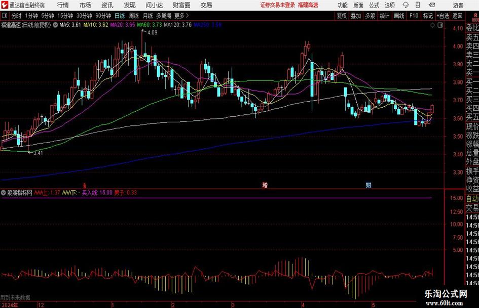Select the 1分钟 period
The image size is (479, 308).
pyautogui.click(x=31, y=16)
